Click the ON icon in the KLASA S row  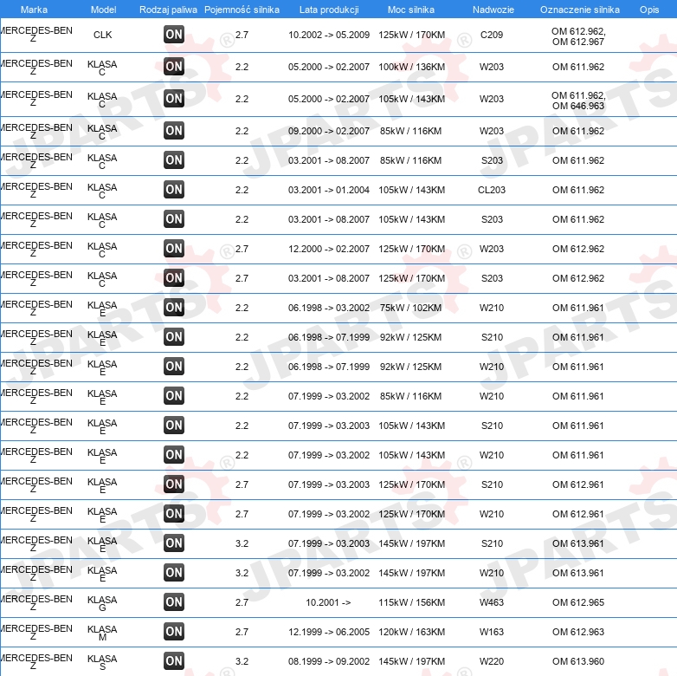coord(174,661)
